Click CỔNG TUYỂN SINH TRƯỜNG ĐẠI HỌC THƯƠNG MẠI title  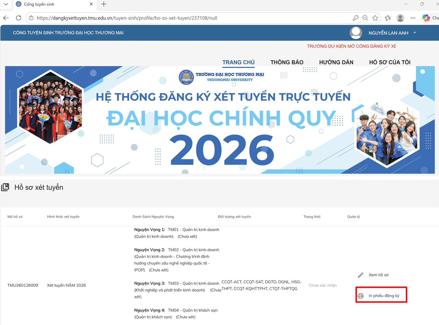pyautogui.click(x=68, y=33)
